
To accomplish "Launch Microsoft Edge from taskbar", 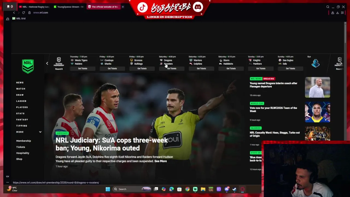I will pyautogui.click(x=171, y=189).
